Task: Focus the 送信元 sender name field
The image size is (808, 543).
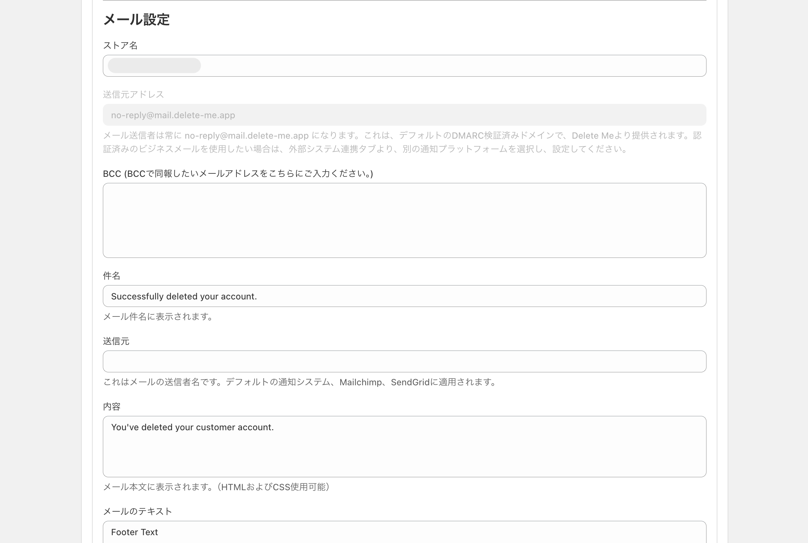Action: click(404, 361)
